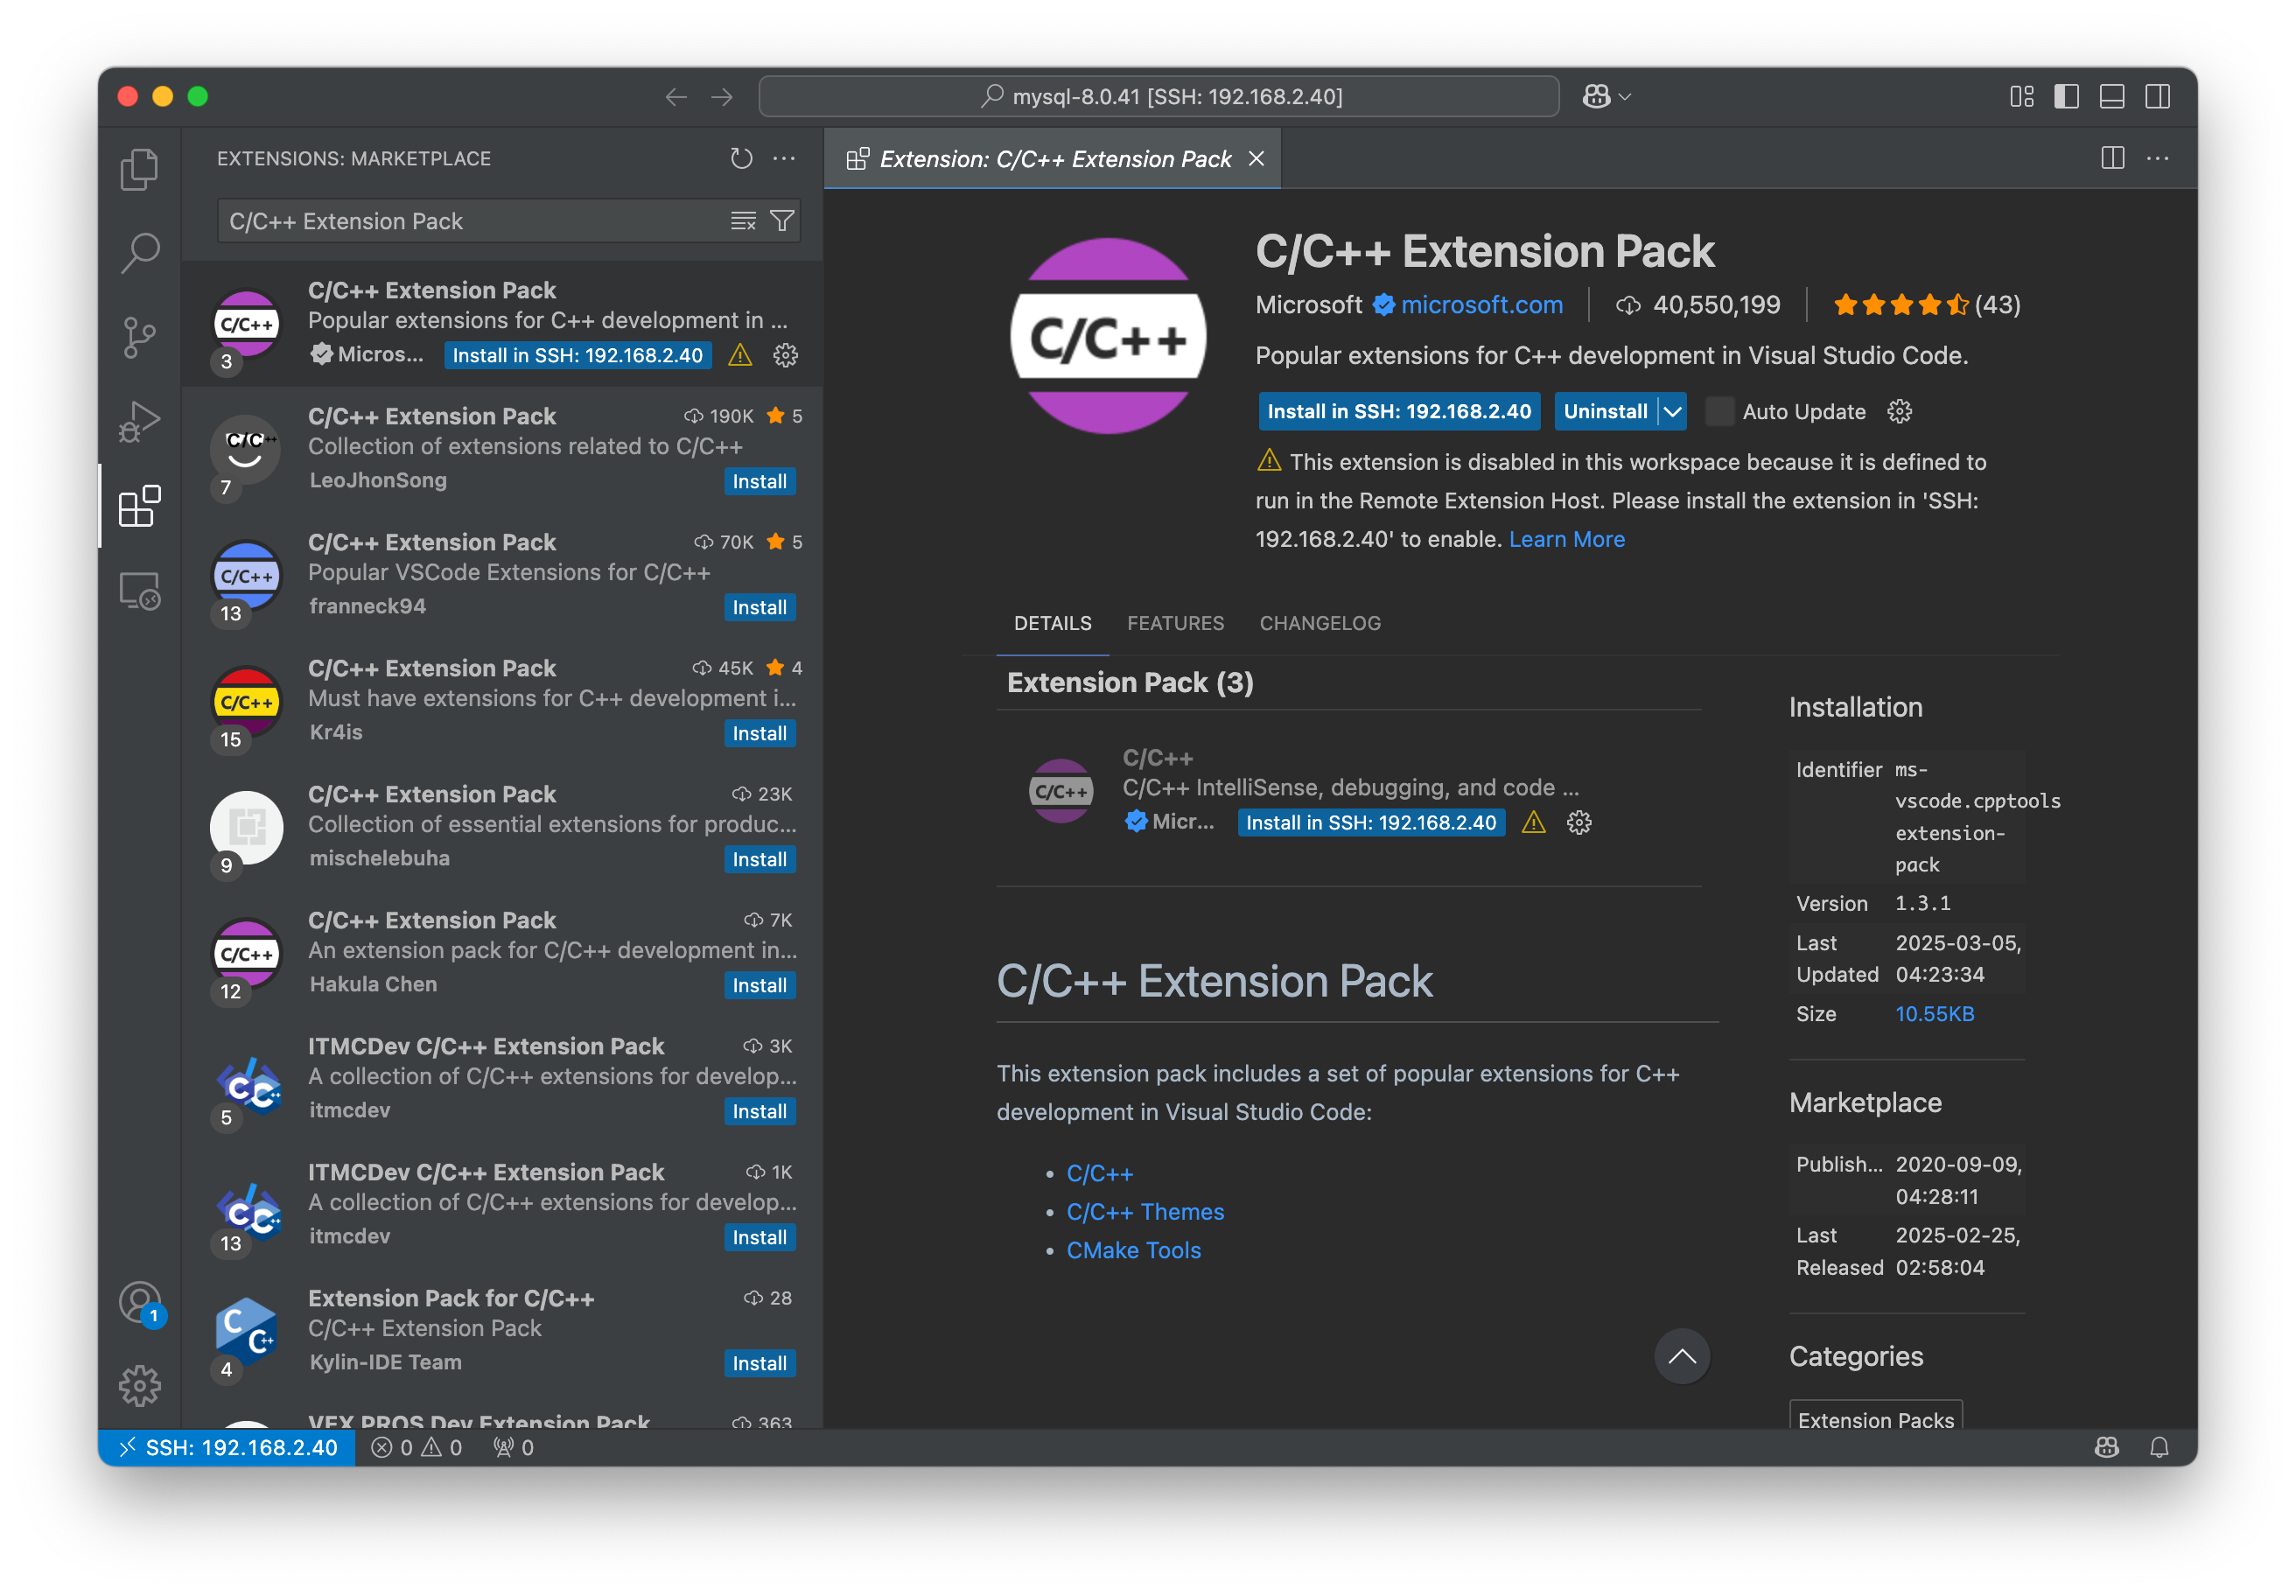This screenshot has width=2296, height=1596.
Task: Open the microsoft.com publisher link
Action: click(x=1481, y=305)
